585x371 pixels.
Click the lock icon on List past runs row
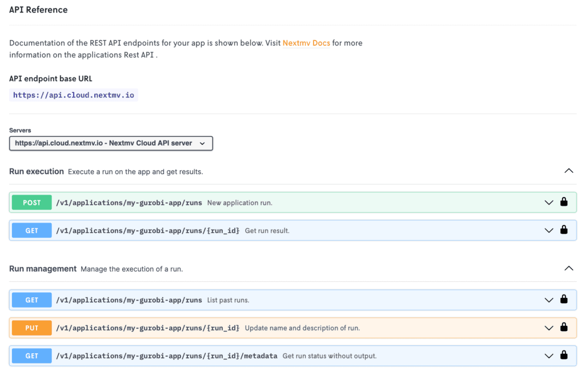pyautogui.click(x=564, y=299)
